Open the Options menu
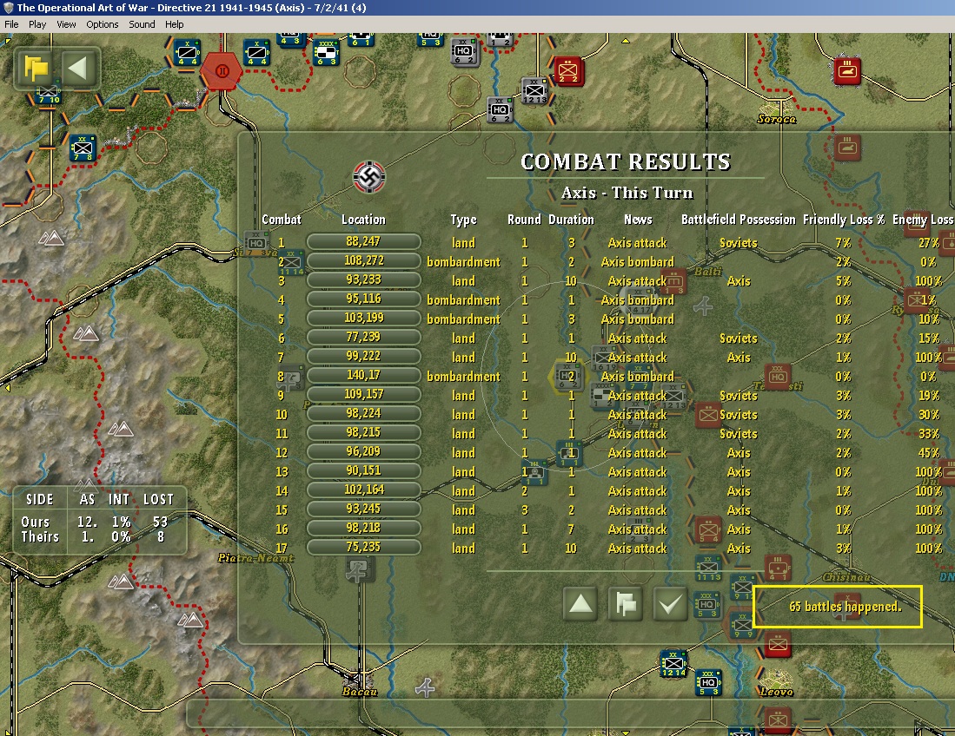Viewport: 955px width, 736px height. (x=103, y=24)
